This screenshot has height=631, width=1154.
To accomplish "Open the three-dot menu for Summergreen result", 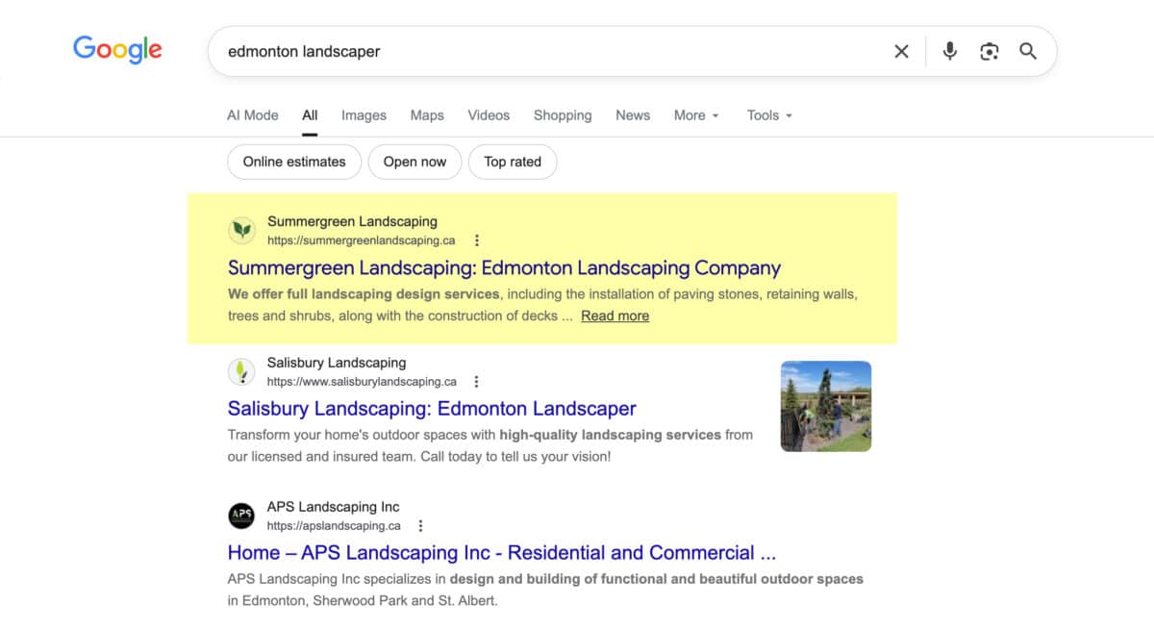I will pos(477,240).
